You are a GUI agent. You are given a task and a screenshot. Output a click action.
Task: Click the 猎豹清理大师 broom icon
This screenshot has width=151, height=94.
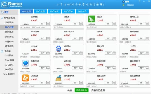(x=58, y=78)
